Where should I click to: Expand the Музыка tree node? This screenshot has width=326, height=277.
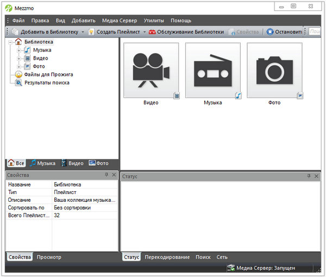point(19,50)
